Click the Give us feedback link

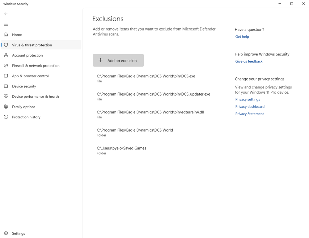(x=249, y=61)
